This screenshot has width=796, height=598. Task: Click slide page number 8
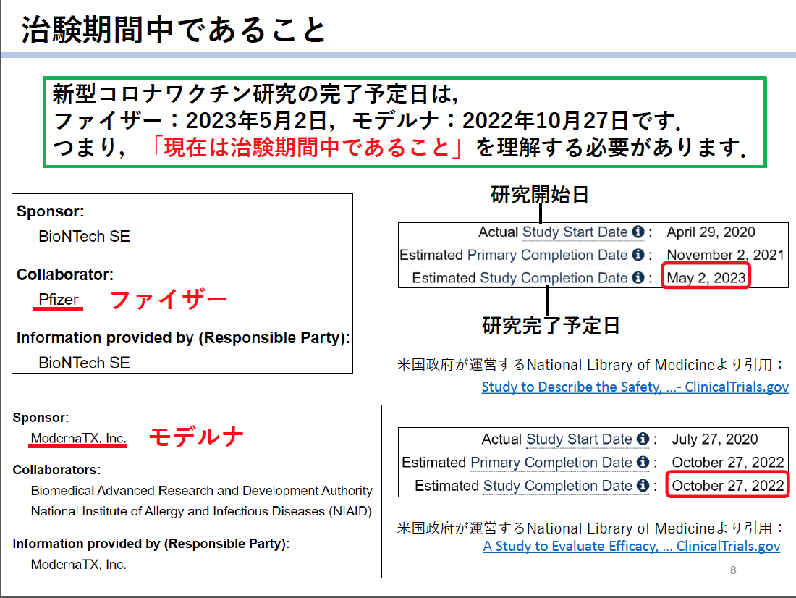tap(733, 570)
